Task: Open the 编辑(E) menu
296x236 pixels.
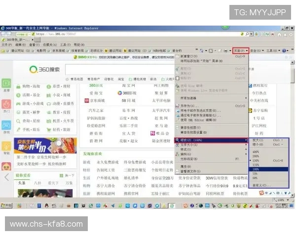Action: [x=20, y=45]
